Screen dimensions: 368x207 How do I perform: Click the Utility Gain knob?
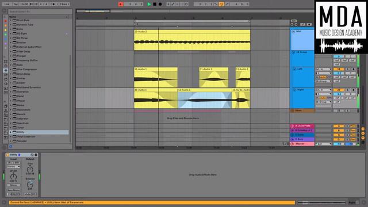coord(30,169)
